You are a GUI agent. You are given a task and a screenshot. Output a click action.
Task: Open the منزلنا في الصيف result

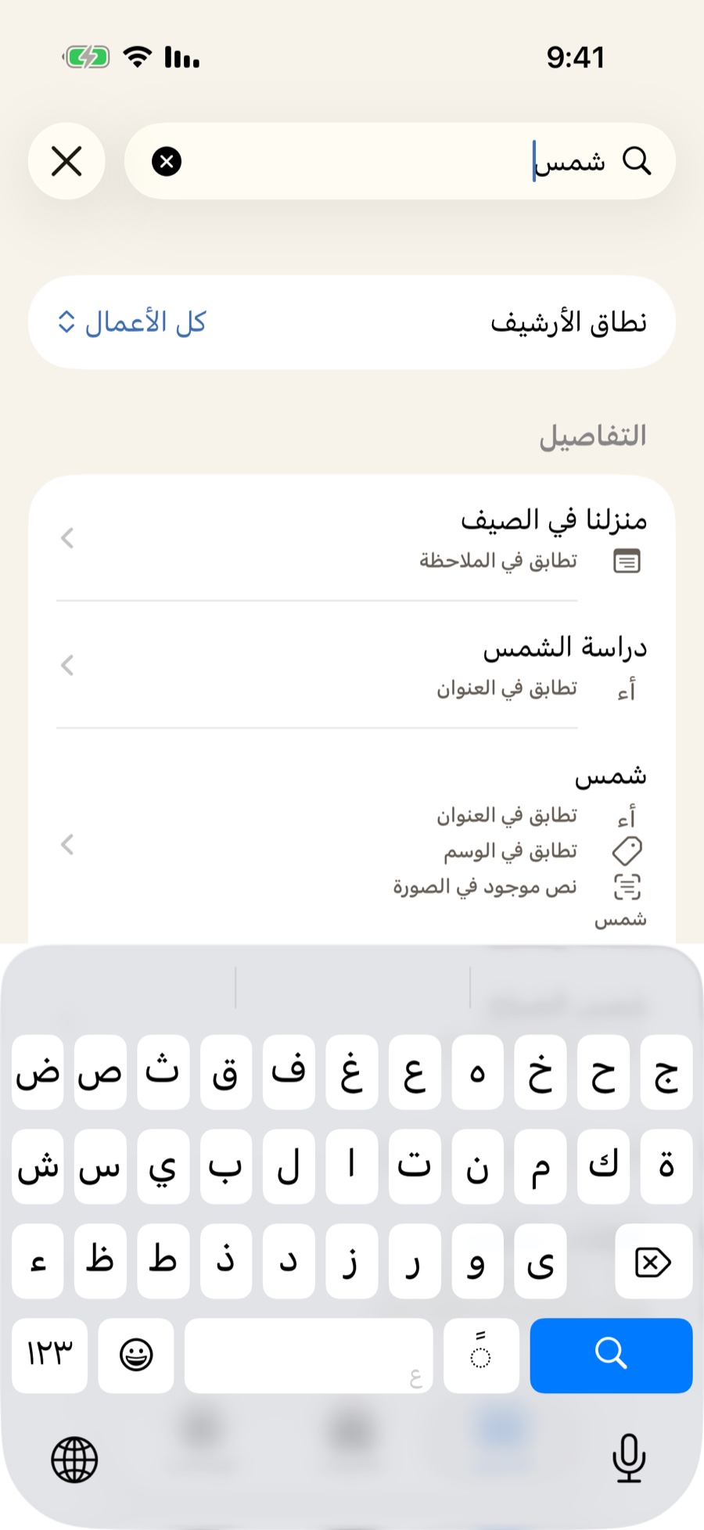coord(352,538)
